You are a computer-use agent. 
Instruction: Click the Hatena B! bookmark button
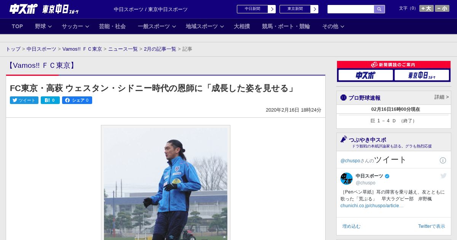pyautogui.click(x=50, y=100)
